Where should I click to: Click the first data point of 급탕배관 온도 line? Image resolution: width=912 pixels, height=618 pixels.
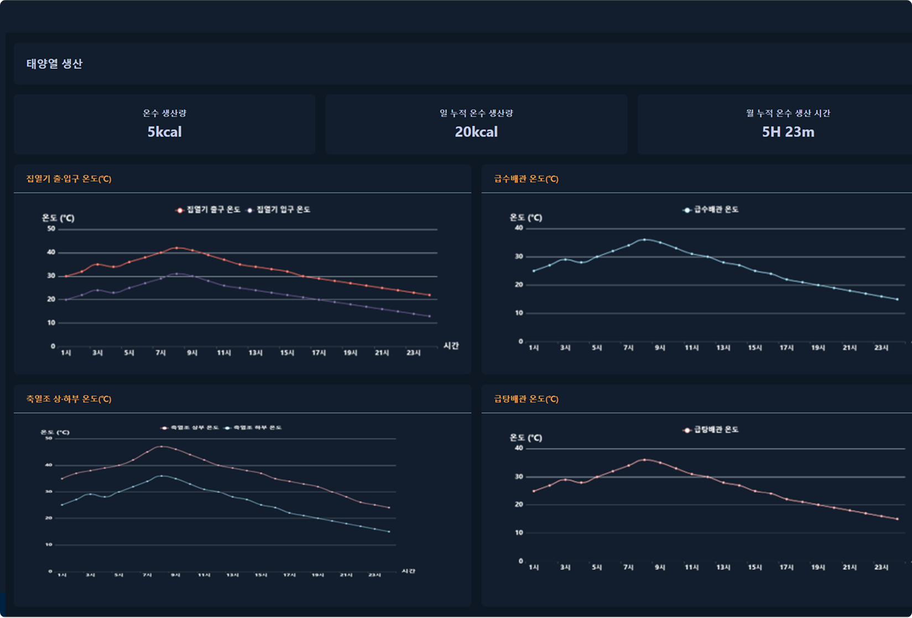tap(534, 491)
